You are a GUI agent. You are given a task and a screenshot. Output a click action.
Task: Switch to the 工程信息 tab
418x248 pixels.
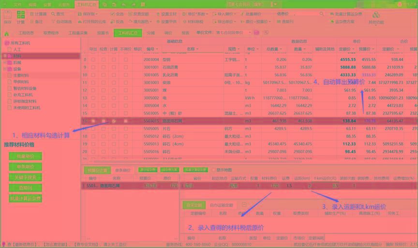click(x=26, y=33)
